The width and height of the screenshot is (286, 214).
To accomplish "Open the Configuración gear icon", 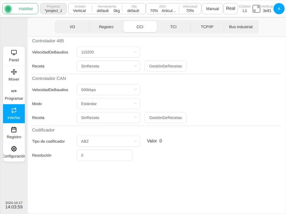I will 14,149.
